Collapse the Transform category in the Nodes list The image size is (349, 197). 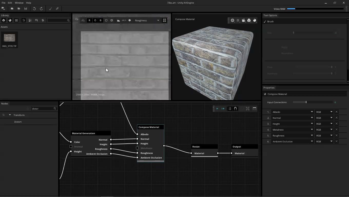pos(10,115)
